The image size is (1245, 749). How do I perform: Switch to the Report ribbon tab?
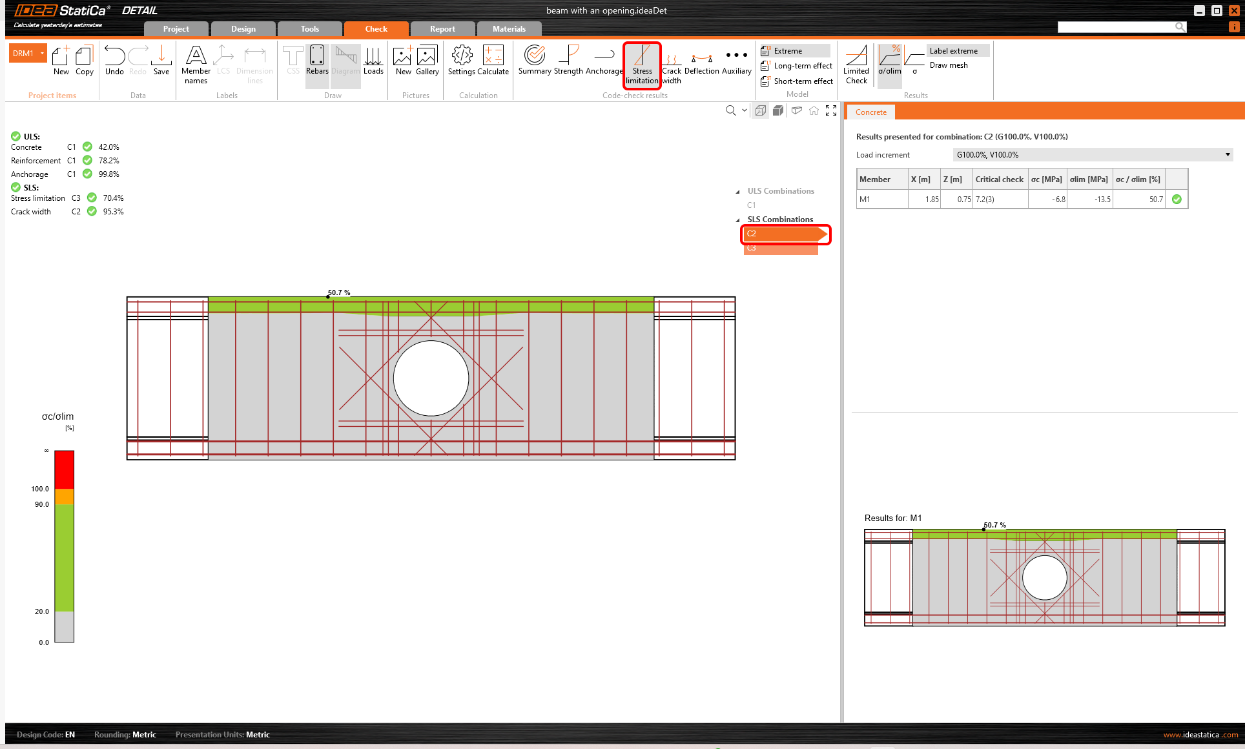tap(442, 29)
